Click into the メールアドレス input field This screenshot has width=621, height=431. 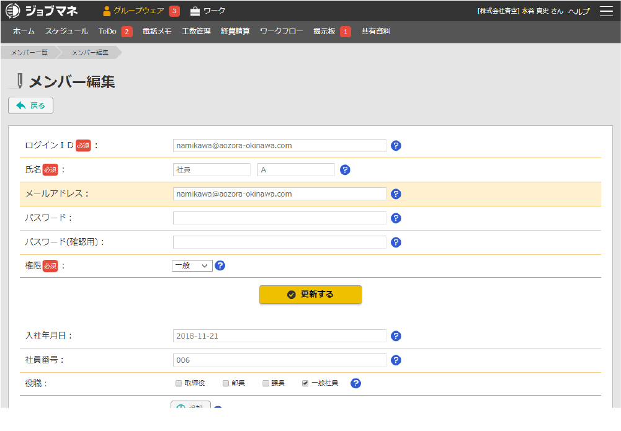coord(280,194)
